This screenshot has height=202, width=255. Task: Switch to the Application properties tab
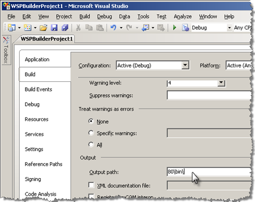click(45, 60)
